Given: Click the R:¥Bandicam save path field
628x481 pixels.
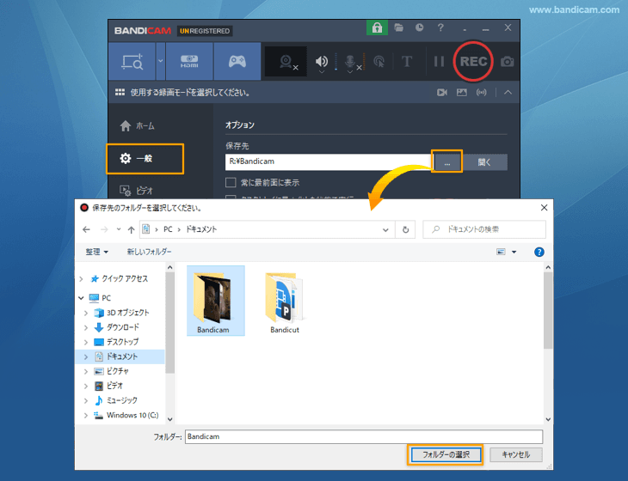Looking at the screenshot, I should pyautogui.click(x=328, y=162).
